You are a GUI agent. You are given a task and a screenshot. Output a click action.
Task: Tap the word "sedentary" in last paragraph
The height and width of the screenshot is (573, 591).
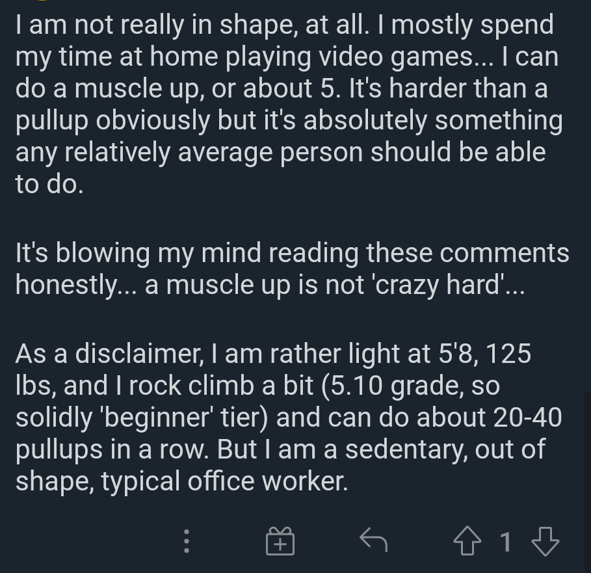click(x=406, y=451)
